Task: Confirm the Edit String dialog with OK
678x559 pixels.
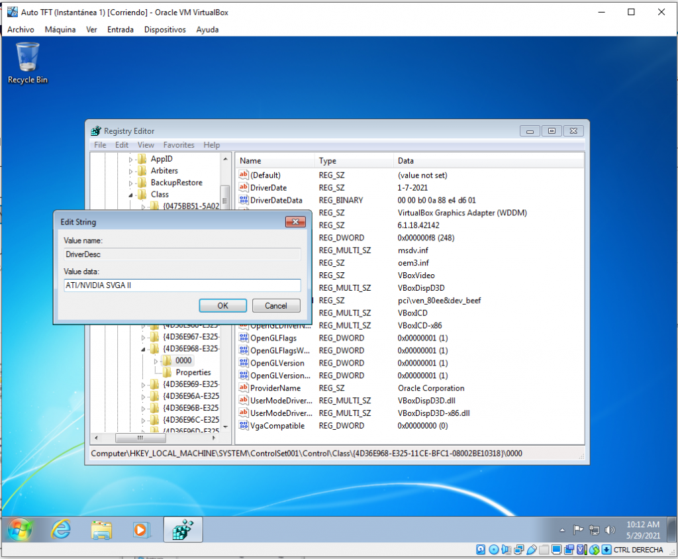Action: [x=222, y=306]
